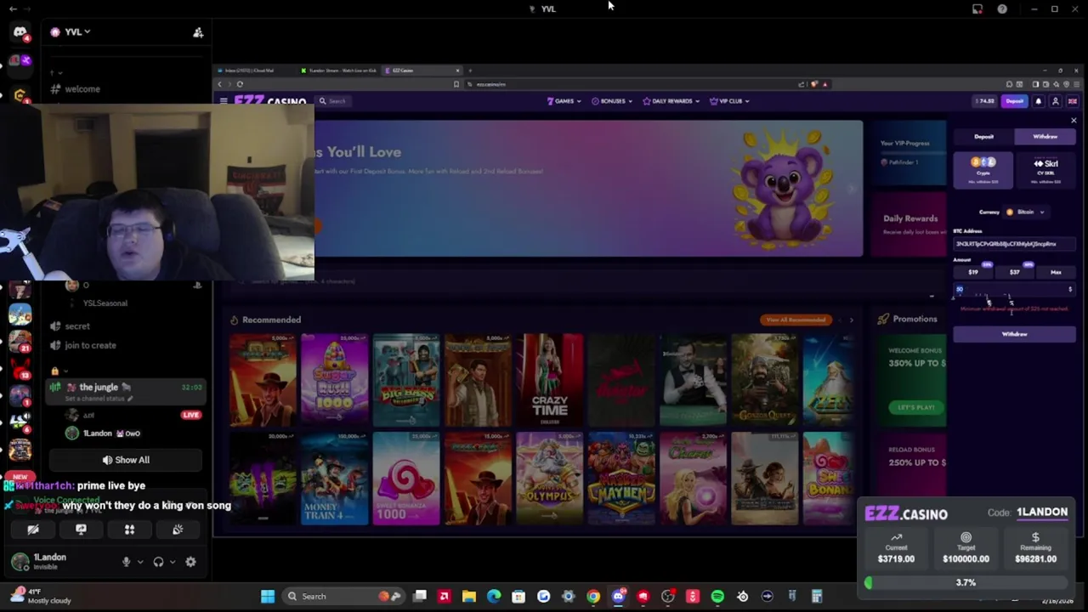Open Windows Start menu
Viewport: 1088px width, 612px height.
(268, 596)
